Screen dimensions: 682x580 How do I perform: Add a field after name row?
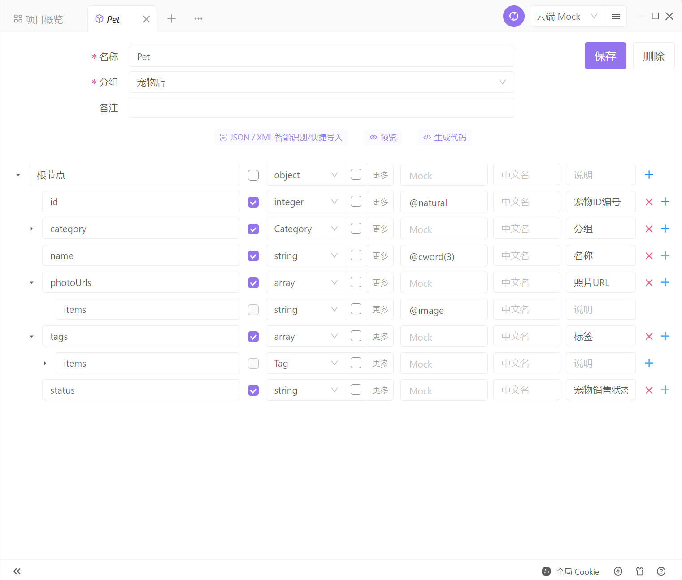tap(665, 255)
